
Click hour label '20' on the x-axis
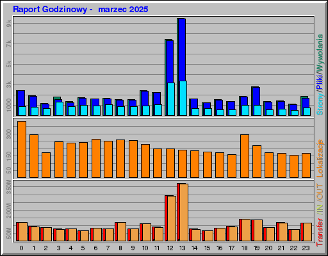pyautogui.click(x=268, y=248)
